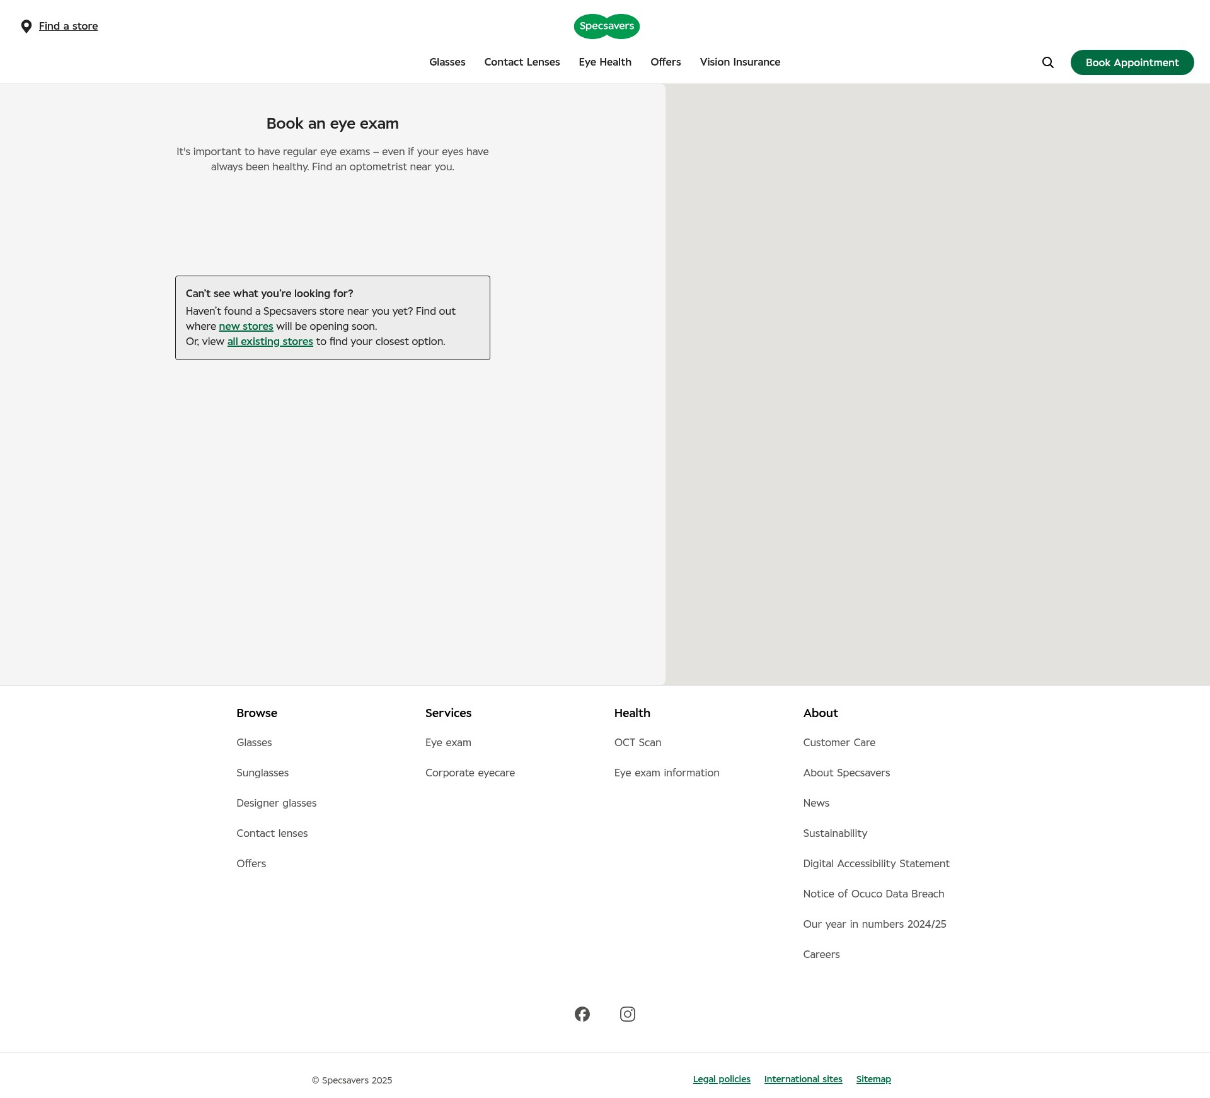Open Contact lenses footer link

[272, 833]
